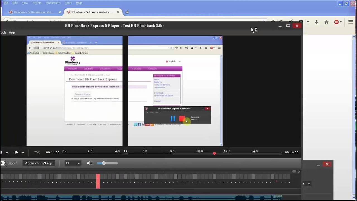This screenshot has width=357, height=201.
Task: Open the Firefox Help menu in top bar
Action: tap(79, 3)
